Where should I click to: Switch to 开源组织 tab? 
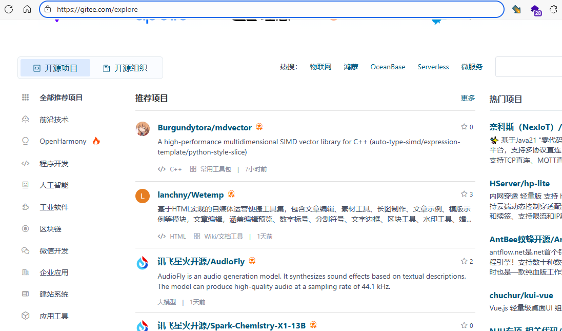coord(125,68)
